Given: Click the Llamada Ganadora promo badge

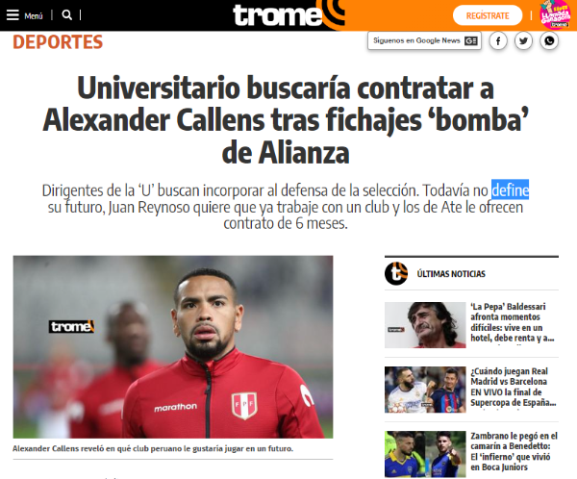Looking at the screenshot, I should coord(555,15).
